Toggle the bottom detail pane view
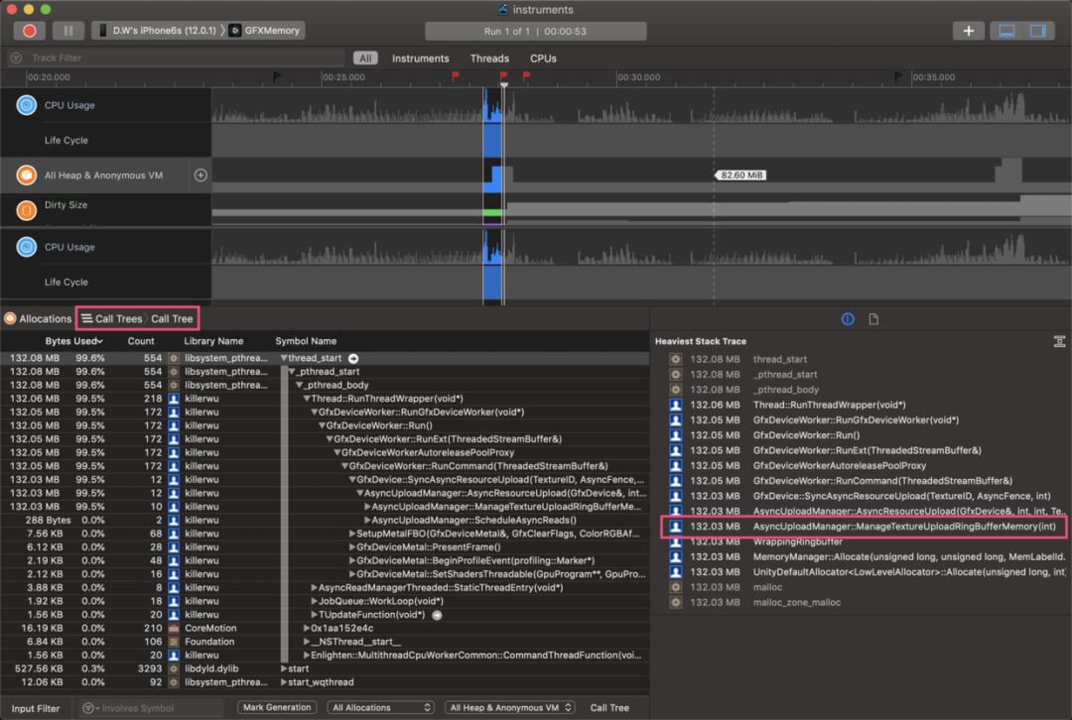This screenshot has height=720, width=1072. point(1007,31)
